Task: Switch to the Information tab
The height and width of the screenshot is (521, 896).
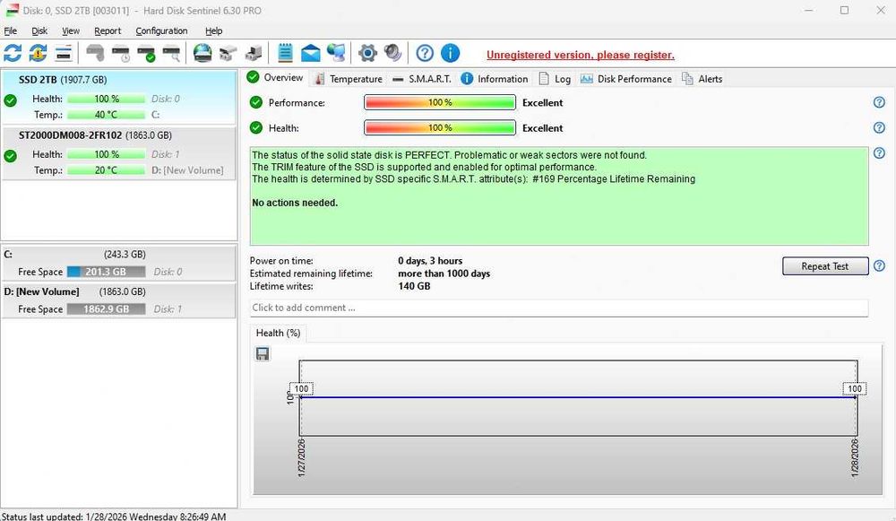Action: click(495, 79)
